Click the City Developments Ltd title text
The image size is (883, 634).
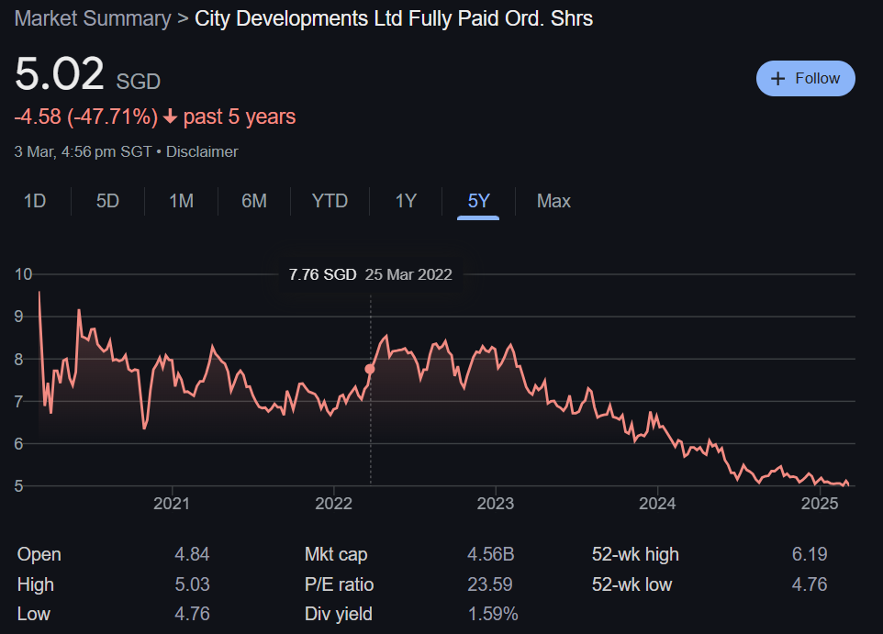point(394,18)
